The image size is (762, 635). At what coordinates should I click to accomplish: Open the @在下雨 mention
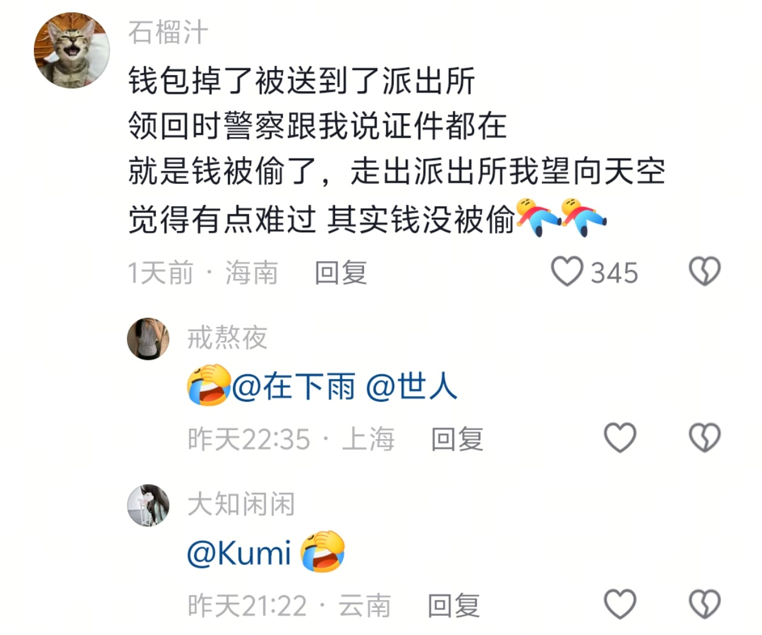click(294, 386)
